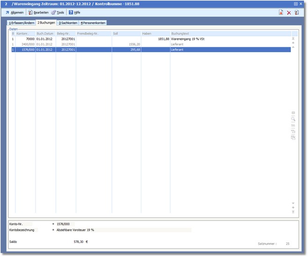Image resolution: width=308 pixels, height=257 pixels.
Task: Open the Allgemein menu
Action: 15,13
